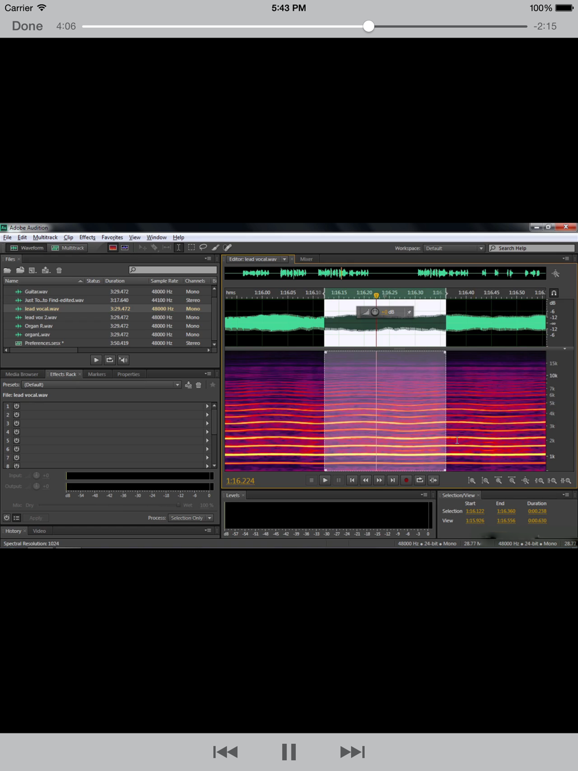
Task: Click the video progress scrubber knob
Action: (x=369, y=26)
